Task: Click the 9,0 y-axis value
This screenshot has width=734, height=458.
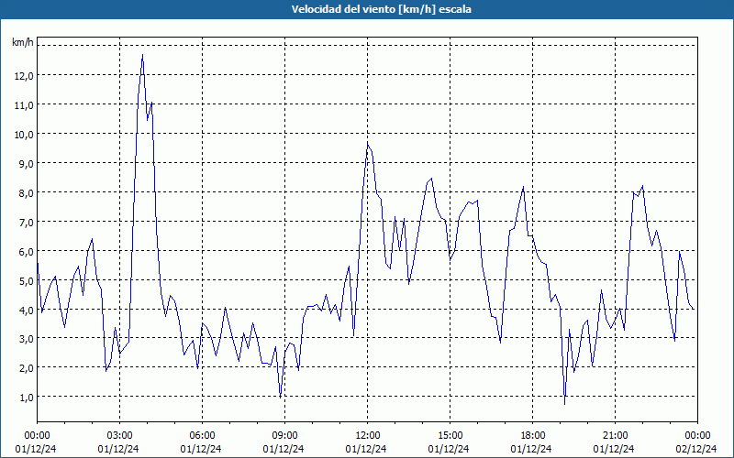Action: (26, 164)
